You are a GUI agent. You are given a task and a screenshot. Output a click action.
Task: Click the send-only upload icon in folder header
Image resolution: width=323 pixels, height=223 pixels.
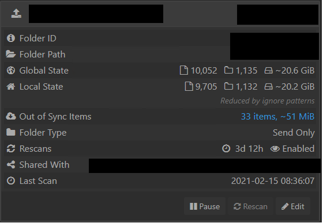pos(16,14)
